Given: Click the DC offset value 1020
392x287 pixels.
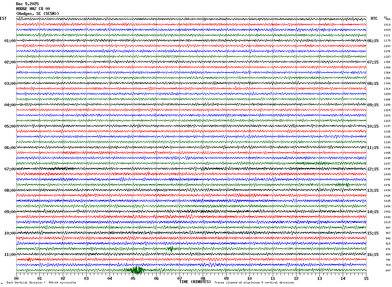Looking at the screenshot, I should (387, 196).
